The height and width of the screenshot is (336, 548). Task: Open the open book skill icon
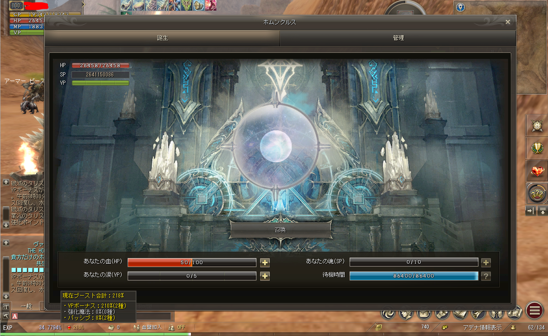(x=460, y=313)
